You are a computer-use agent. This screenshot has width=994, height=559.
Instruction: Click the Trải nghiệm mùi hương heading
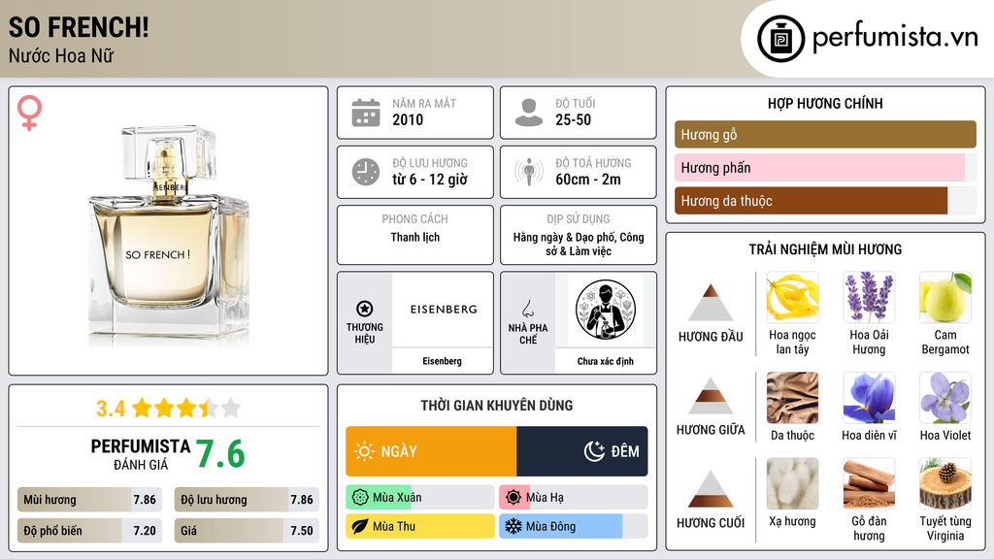pos(825,249)
